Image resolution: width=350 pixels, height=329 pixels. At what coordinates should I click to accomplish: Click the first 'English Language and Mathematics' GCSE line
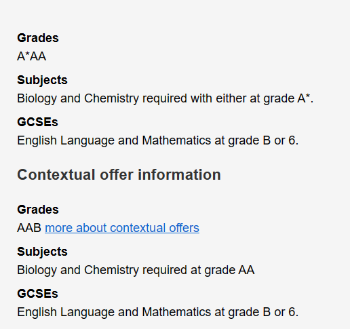(158, 140)
